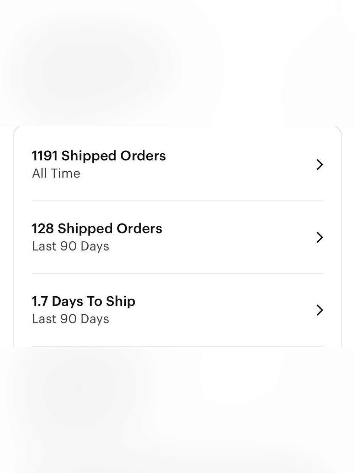Image resolution: width=355 pixels, height=473 pixels.
Task: Click 'Last 90 Days' under 128 Shipped Orders
Action: pos(71,246)
